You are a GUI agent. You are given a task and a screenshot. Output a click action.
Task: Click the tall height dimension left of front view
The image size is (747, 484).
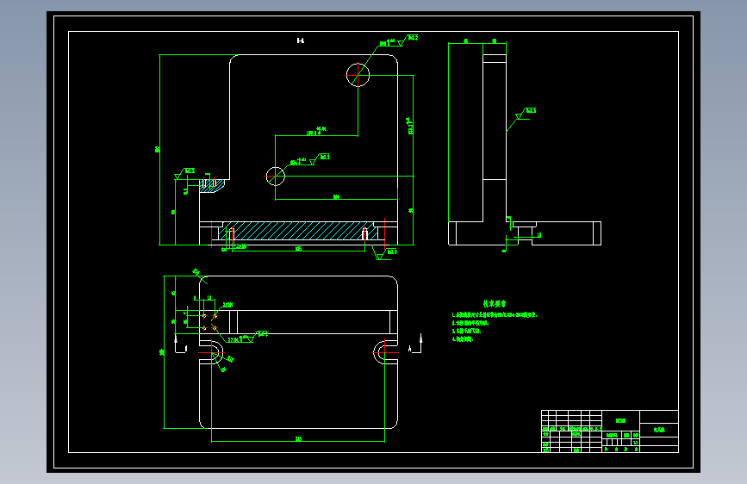click(158, 150)
